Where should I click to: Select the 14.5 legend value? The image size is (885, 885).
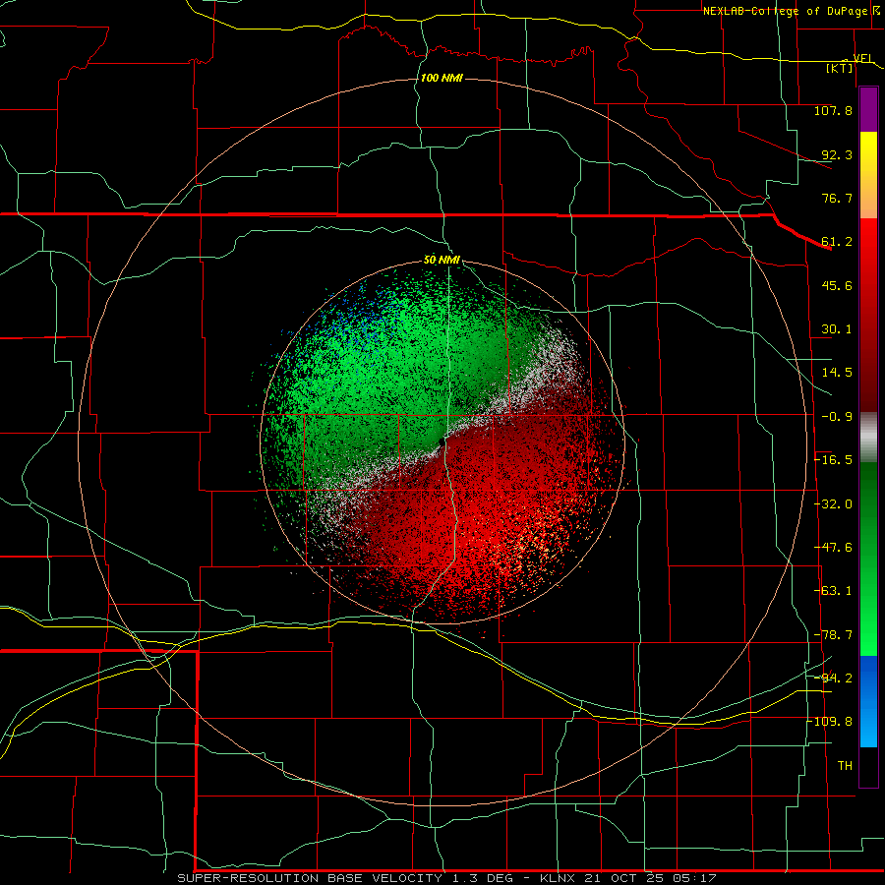tap(837, 373)
